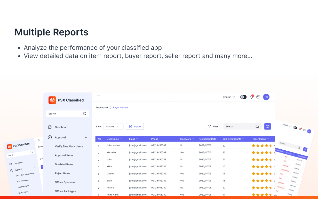Image resolution: width=318 pixels, height=199 pixels.
Task: Click the sidebar search magnifier icon
Action: (x=85, y=114)
